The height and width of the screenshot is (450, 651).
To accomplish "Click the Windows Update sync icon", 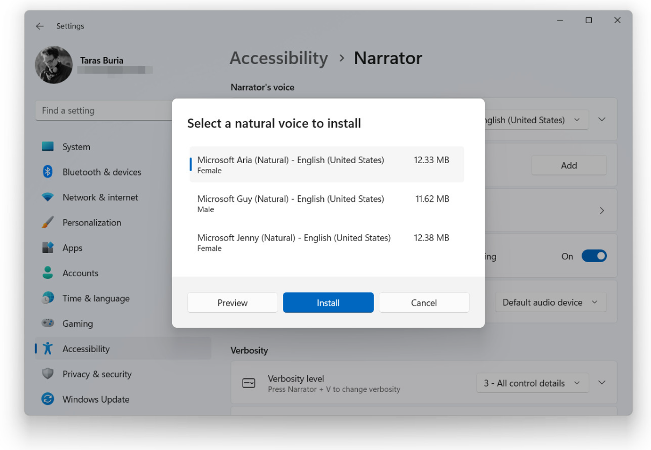I will click(x=48, y=399).
